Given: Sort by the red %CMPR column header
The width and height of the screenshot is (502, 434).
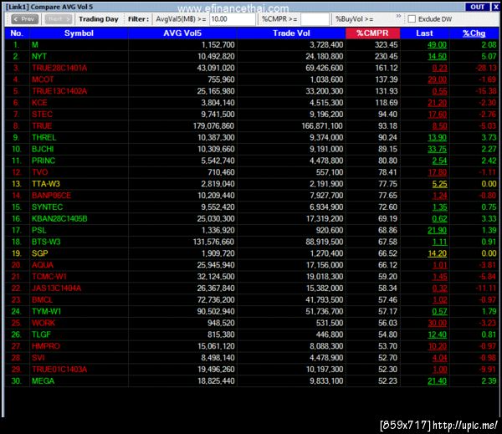Looking at the screenshot, I should pos(372,33).
